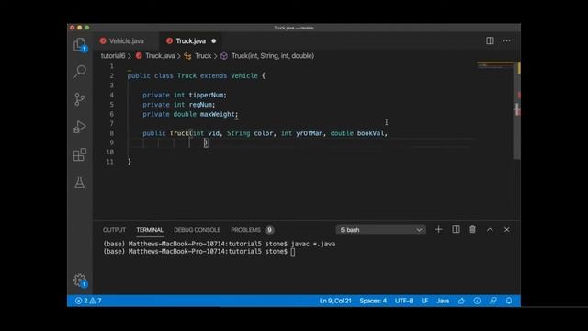Open the Search view icon

80,72
